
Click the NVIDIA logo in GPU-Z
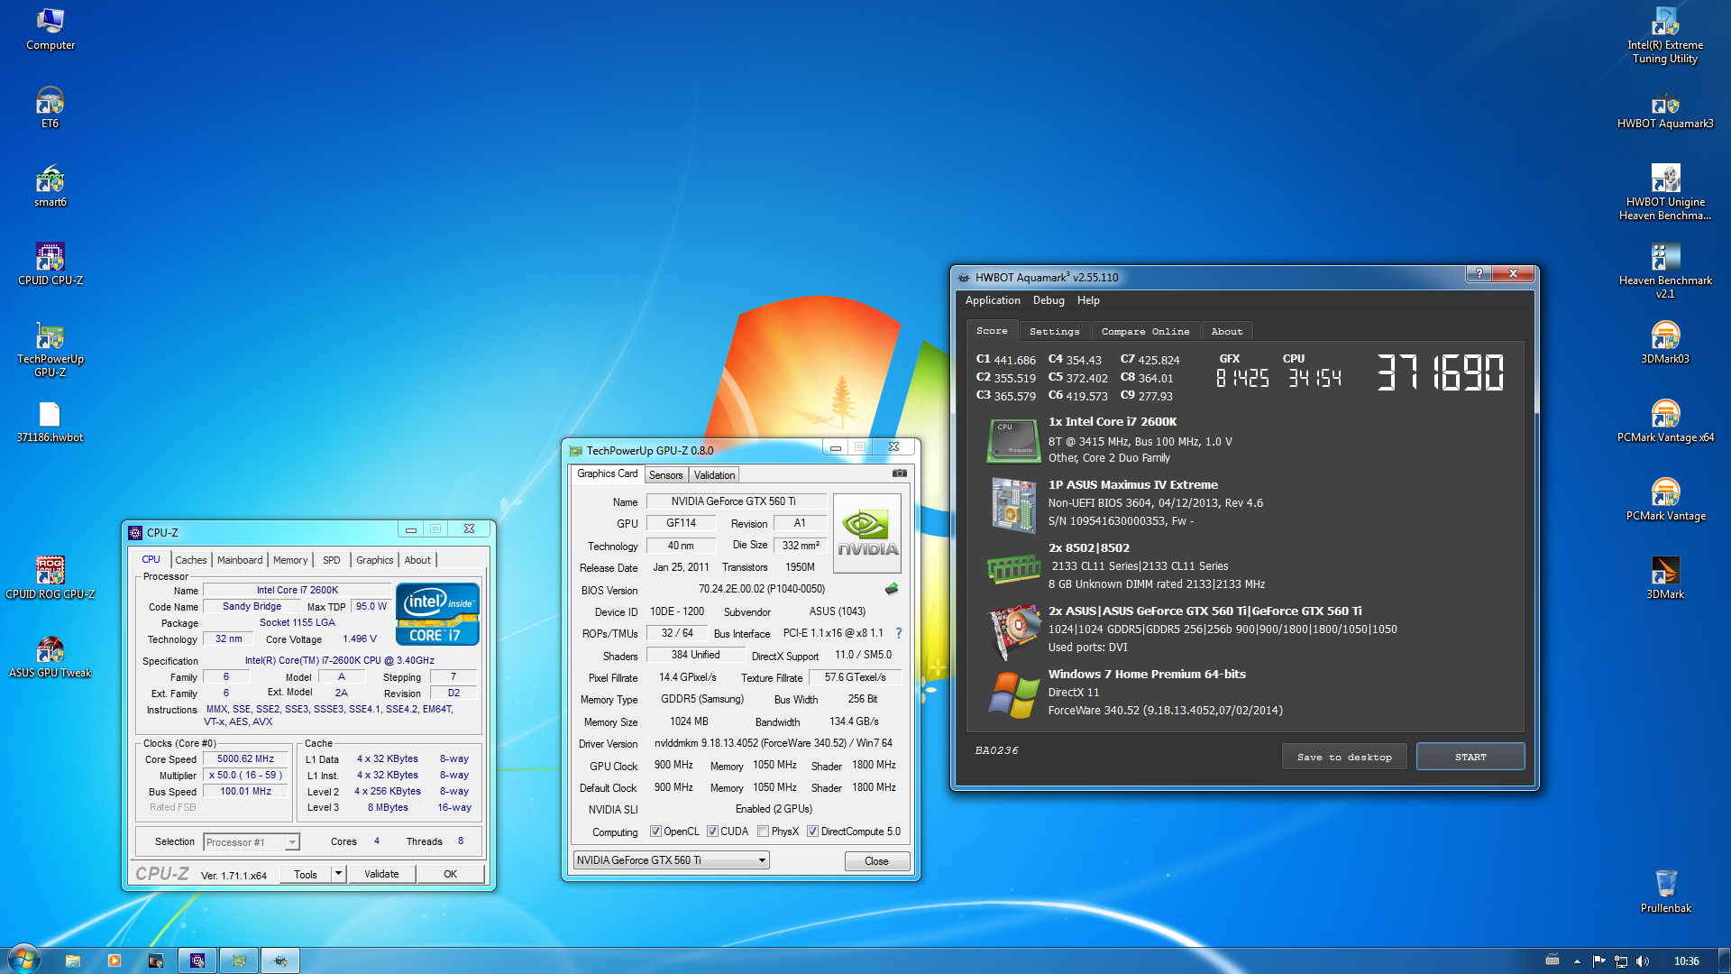[867, 533]
